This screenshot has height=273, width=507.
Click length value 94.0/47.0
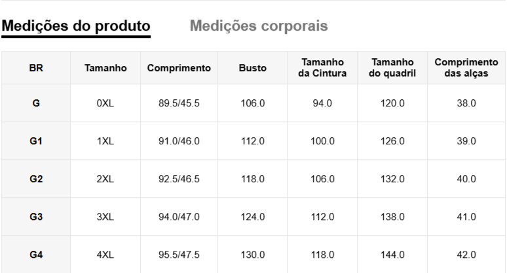point(179,217)
